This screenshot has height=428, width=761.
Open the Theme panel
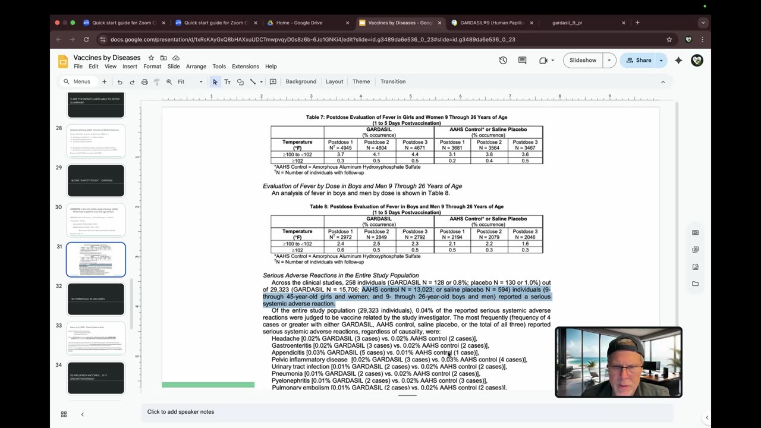(361, 81)
